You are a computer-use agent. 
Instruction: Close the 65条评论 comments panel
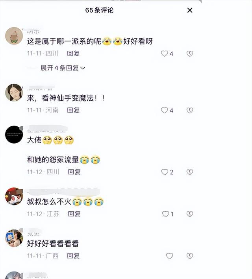(x=190, y=10)
